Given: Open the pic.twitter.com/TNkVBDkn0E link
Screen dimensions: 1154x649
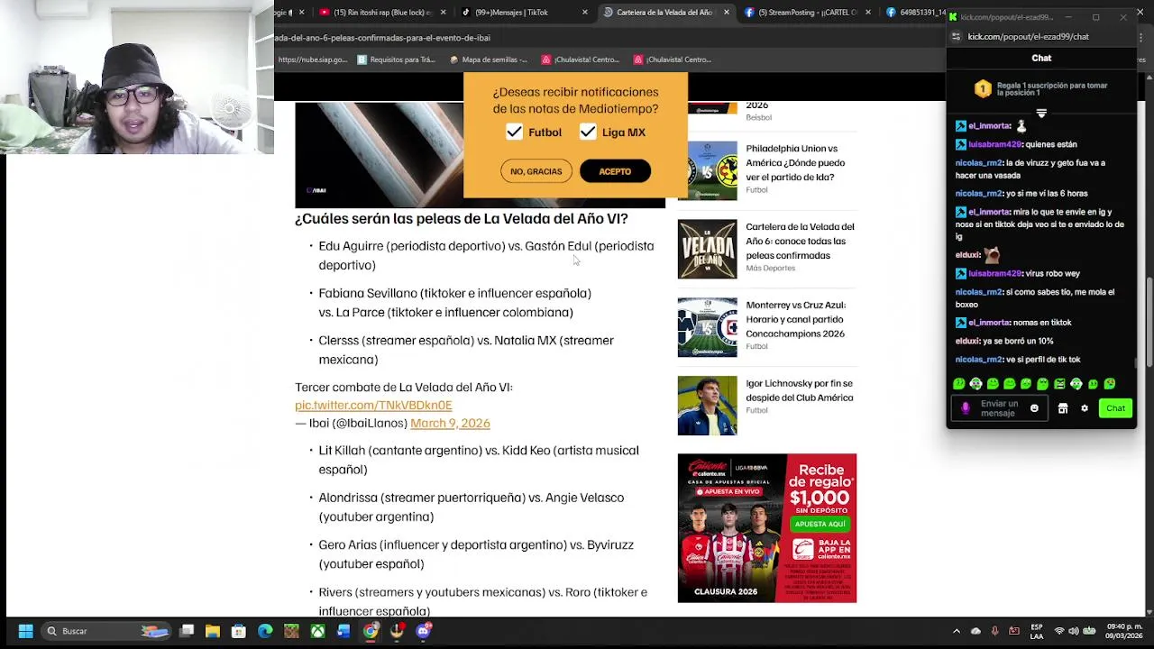Looking at the screenshot, I should [373, 405].
